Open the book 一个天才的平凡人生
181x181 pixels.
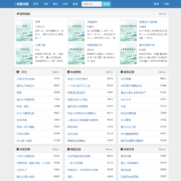(79, 86)
